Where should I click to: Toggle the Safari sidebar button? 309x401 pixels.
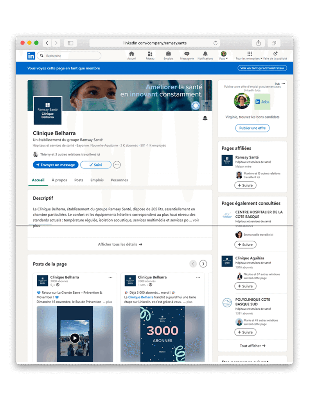point(70,43)
